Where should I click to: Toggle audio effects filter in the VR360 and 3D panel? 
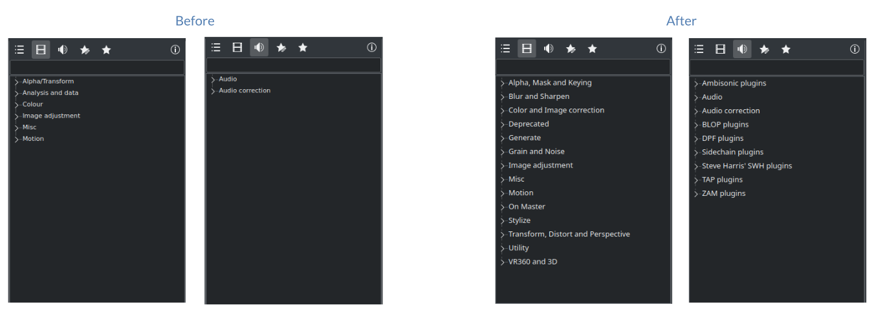pyautogui.click(x=549, y=49)
